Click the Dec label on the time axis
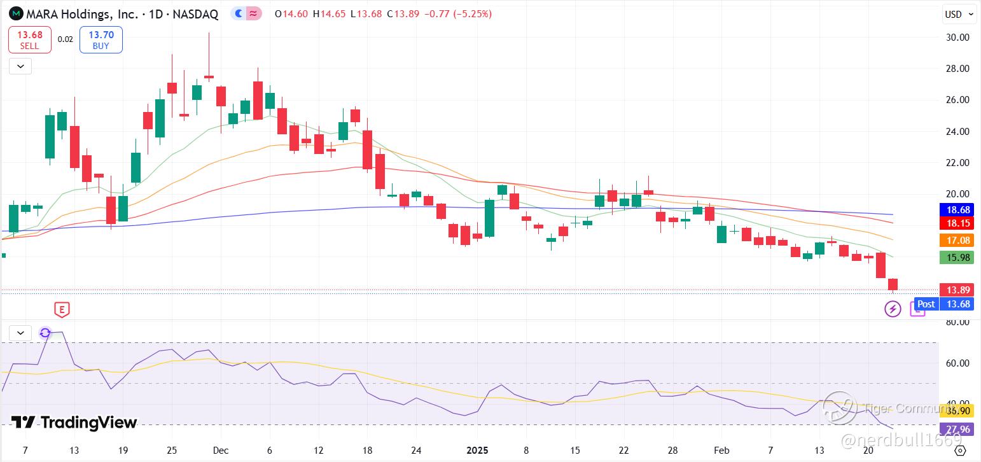Viewport: 981px width, 462px height. (x=221, y=450)
